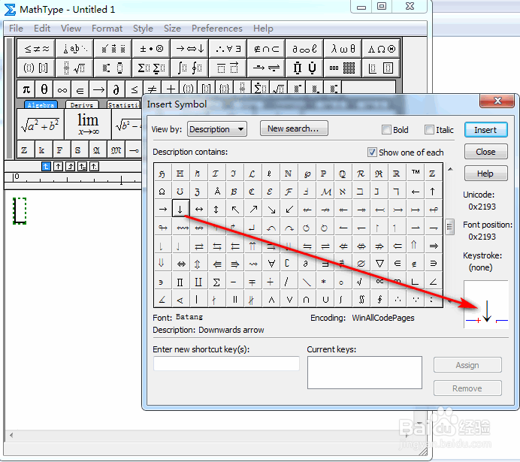Enable the Bold checkbox

point(386,129)
